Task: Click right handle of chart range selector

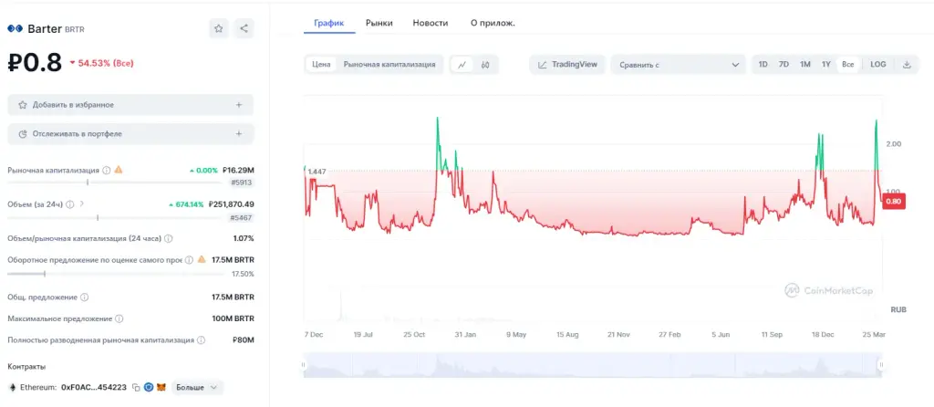Action: tap(882, 365)
